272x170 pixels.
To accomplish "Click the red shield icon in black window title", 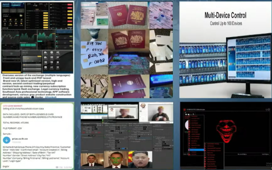I will coord(185,109).
